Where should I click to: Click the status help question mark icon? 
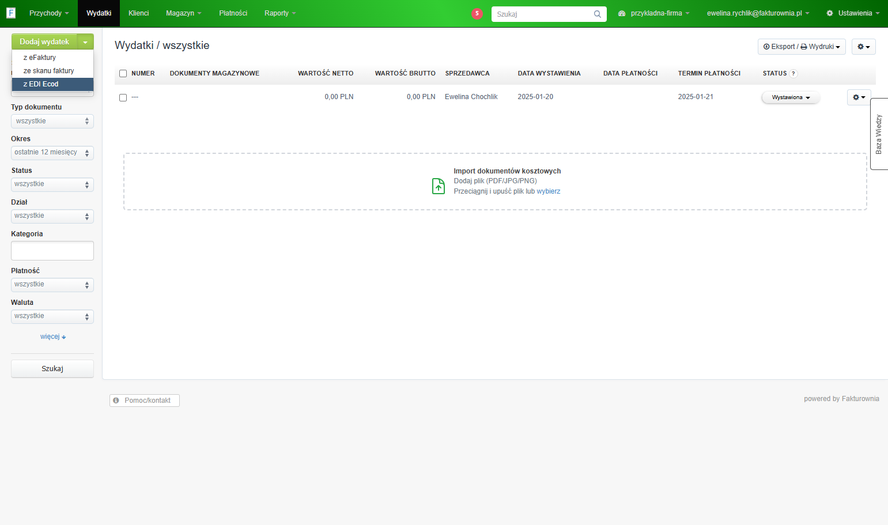(793, 74)
